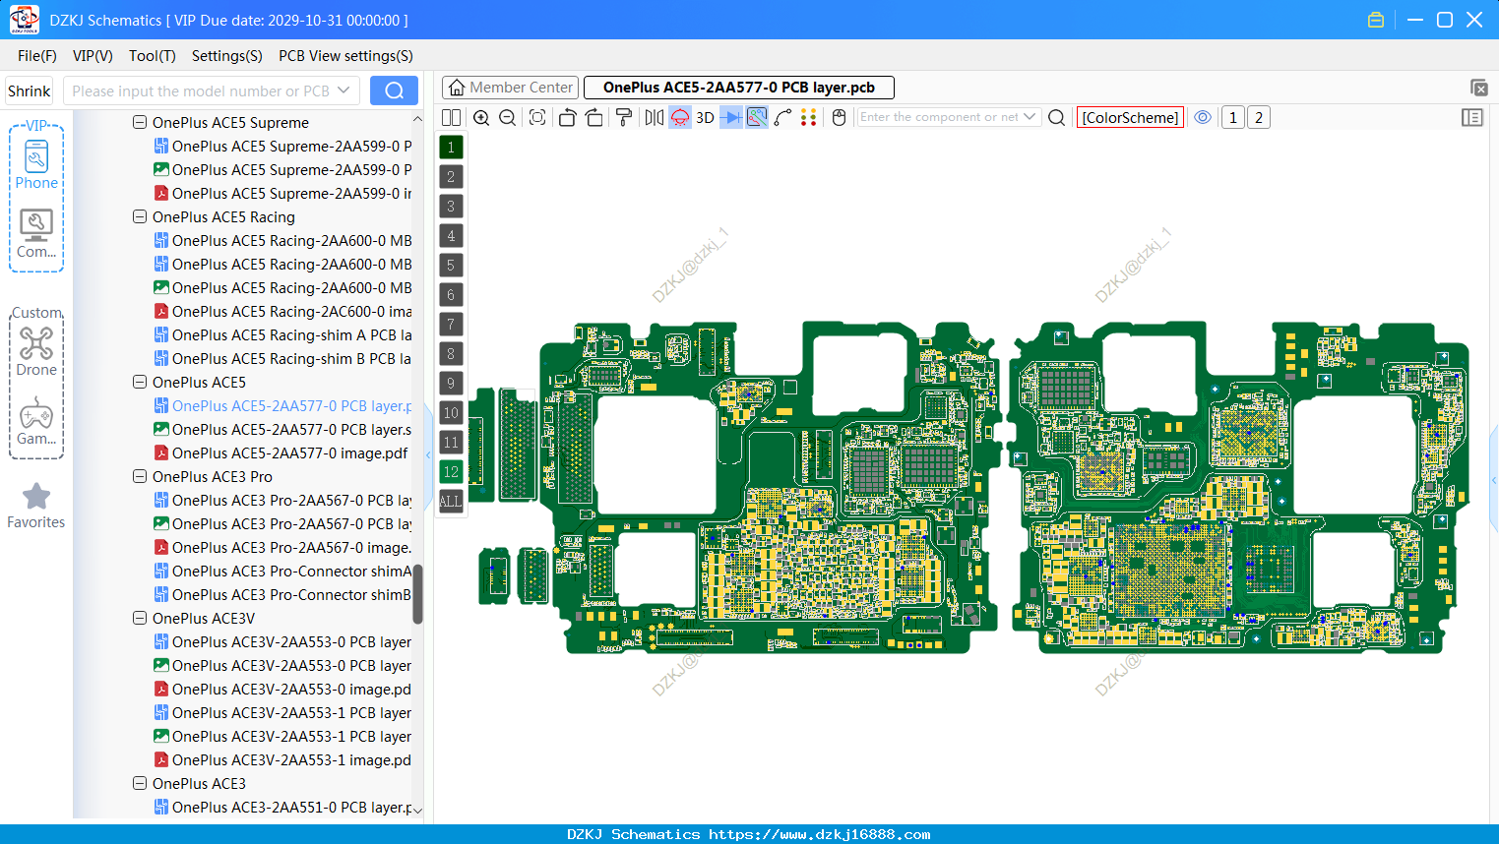Collapse the OnePlus ACE5 Supreme tree node
This screenshot has width=1499, height=844.
[140, 122]
